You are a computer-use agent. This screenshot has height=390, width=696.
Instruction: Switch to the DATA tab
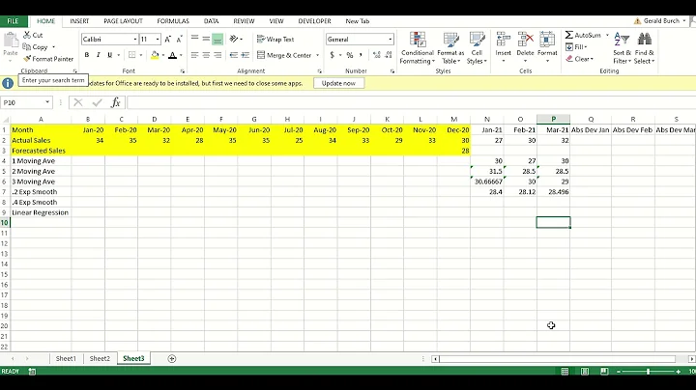[212, 21]
